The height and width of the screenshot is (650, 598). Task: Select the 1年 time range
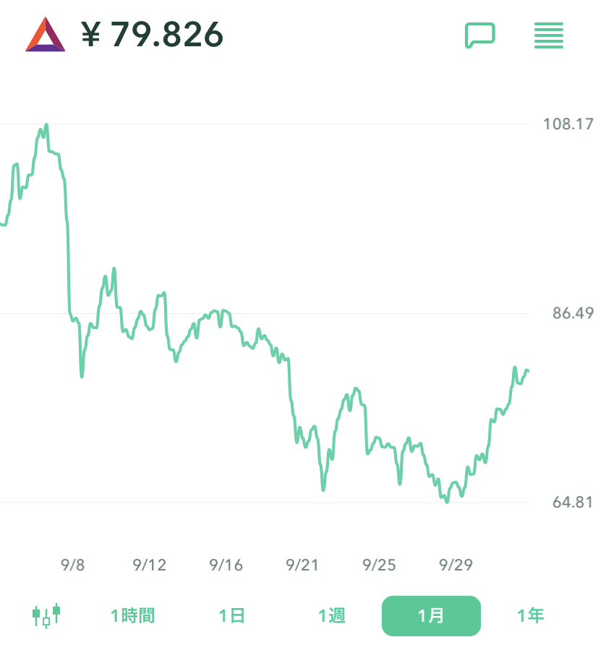pyautogui.click(x=530, y=616)
